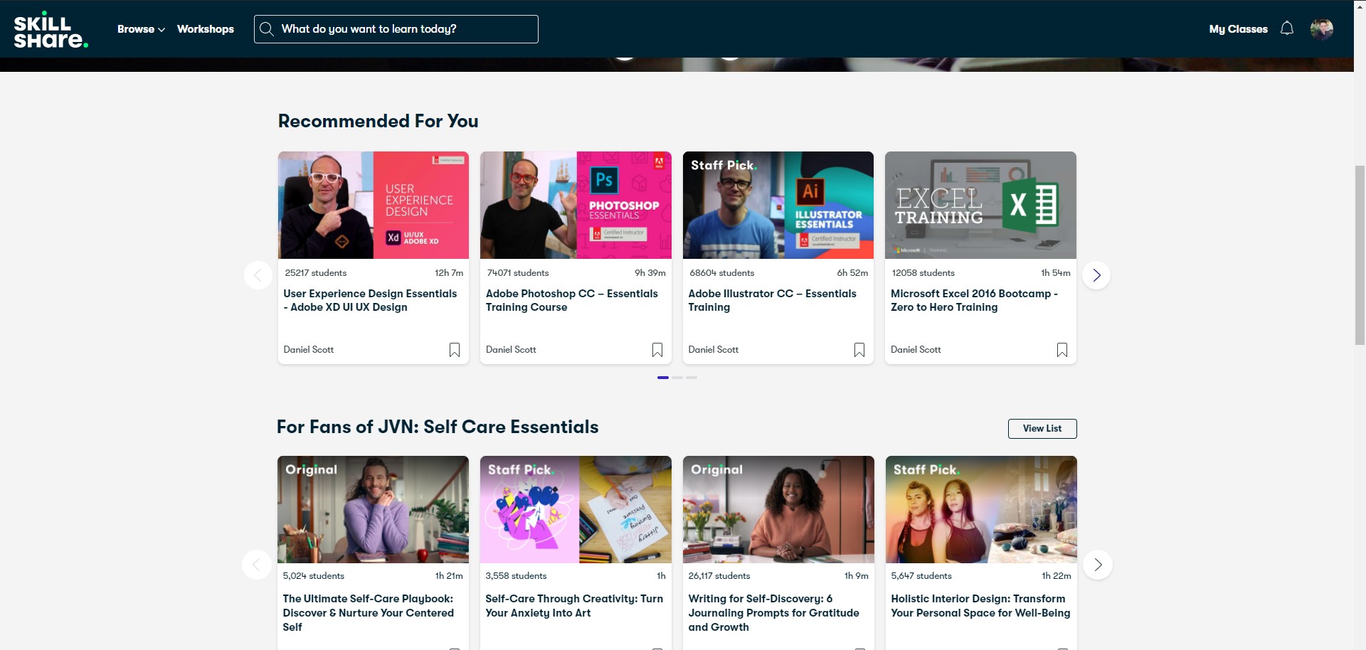This screenshot has width=1366, height=650.
Task: Open Holistic Interior Design thumbnail
Action: [x=981, y=509]
